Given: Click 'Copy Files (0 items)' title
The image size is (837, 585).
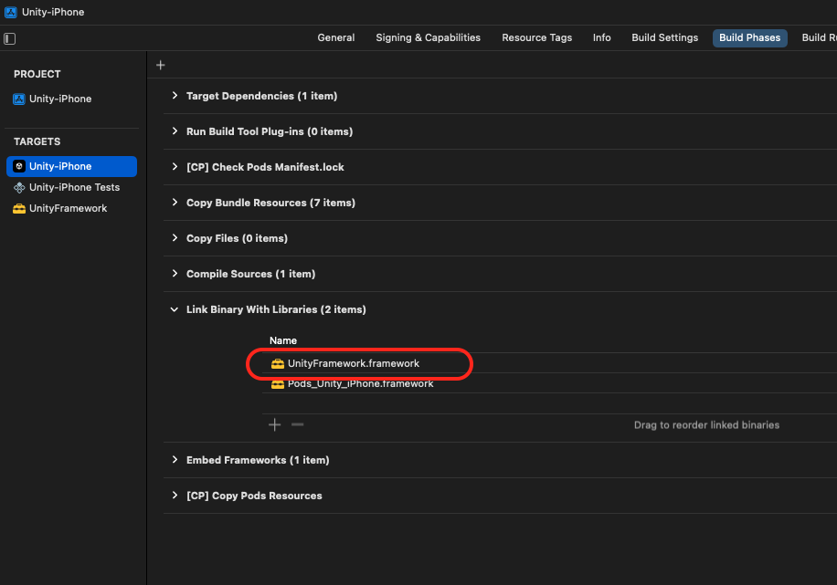Looking at the screenshot, I should [x=237, y=238].
